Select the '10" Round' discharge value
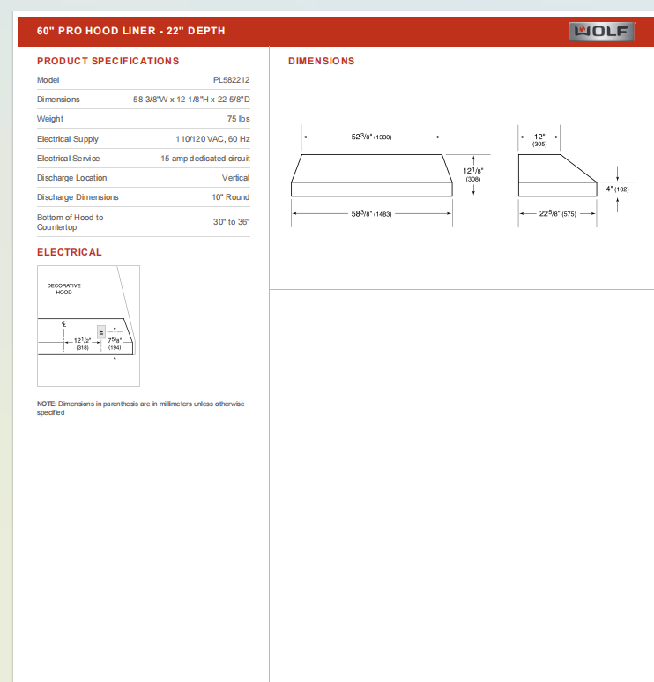 (231, 197)
